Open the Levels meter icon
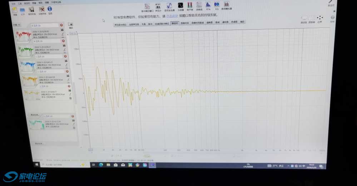 pos(190,6)
